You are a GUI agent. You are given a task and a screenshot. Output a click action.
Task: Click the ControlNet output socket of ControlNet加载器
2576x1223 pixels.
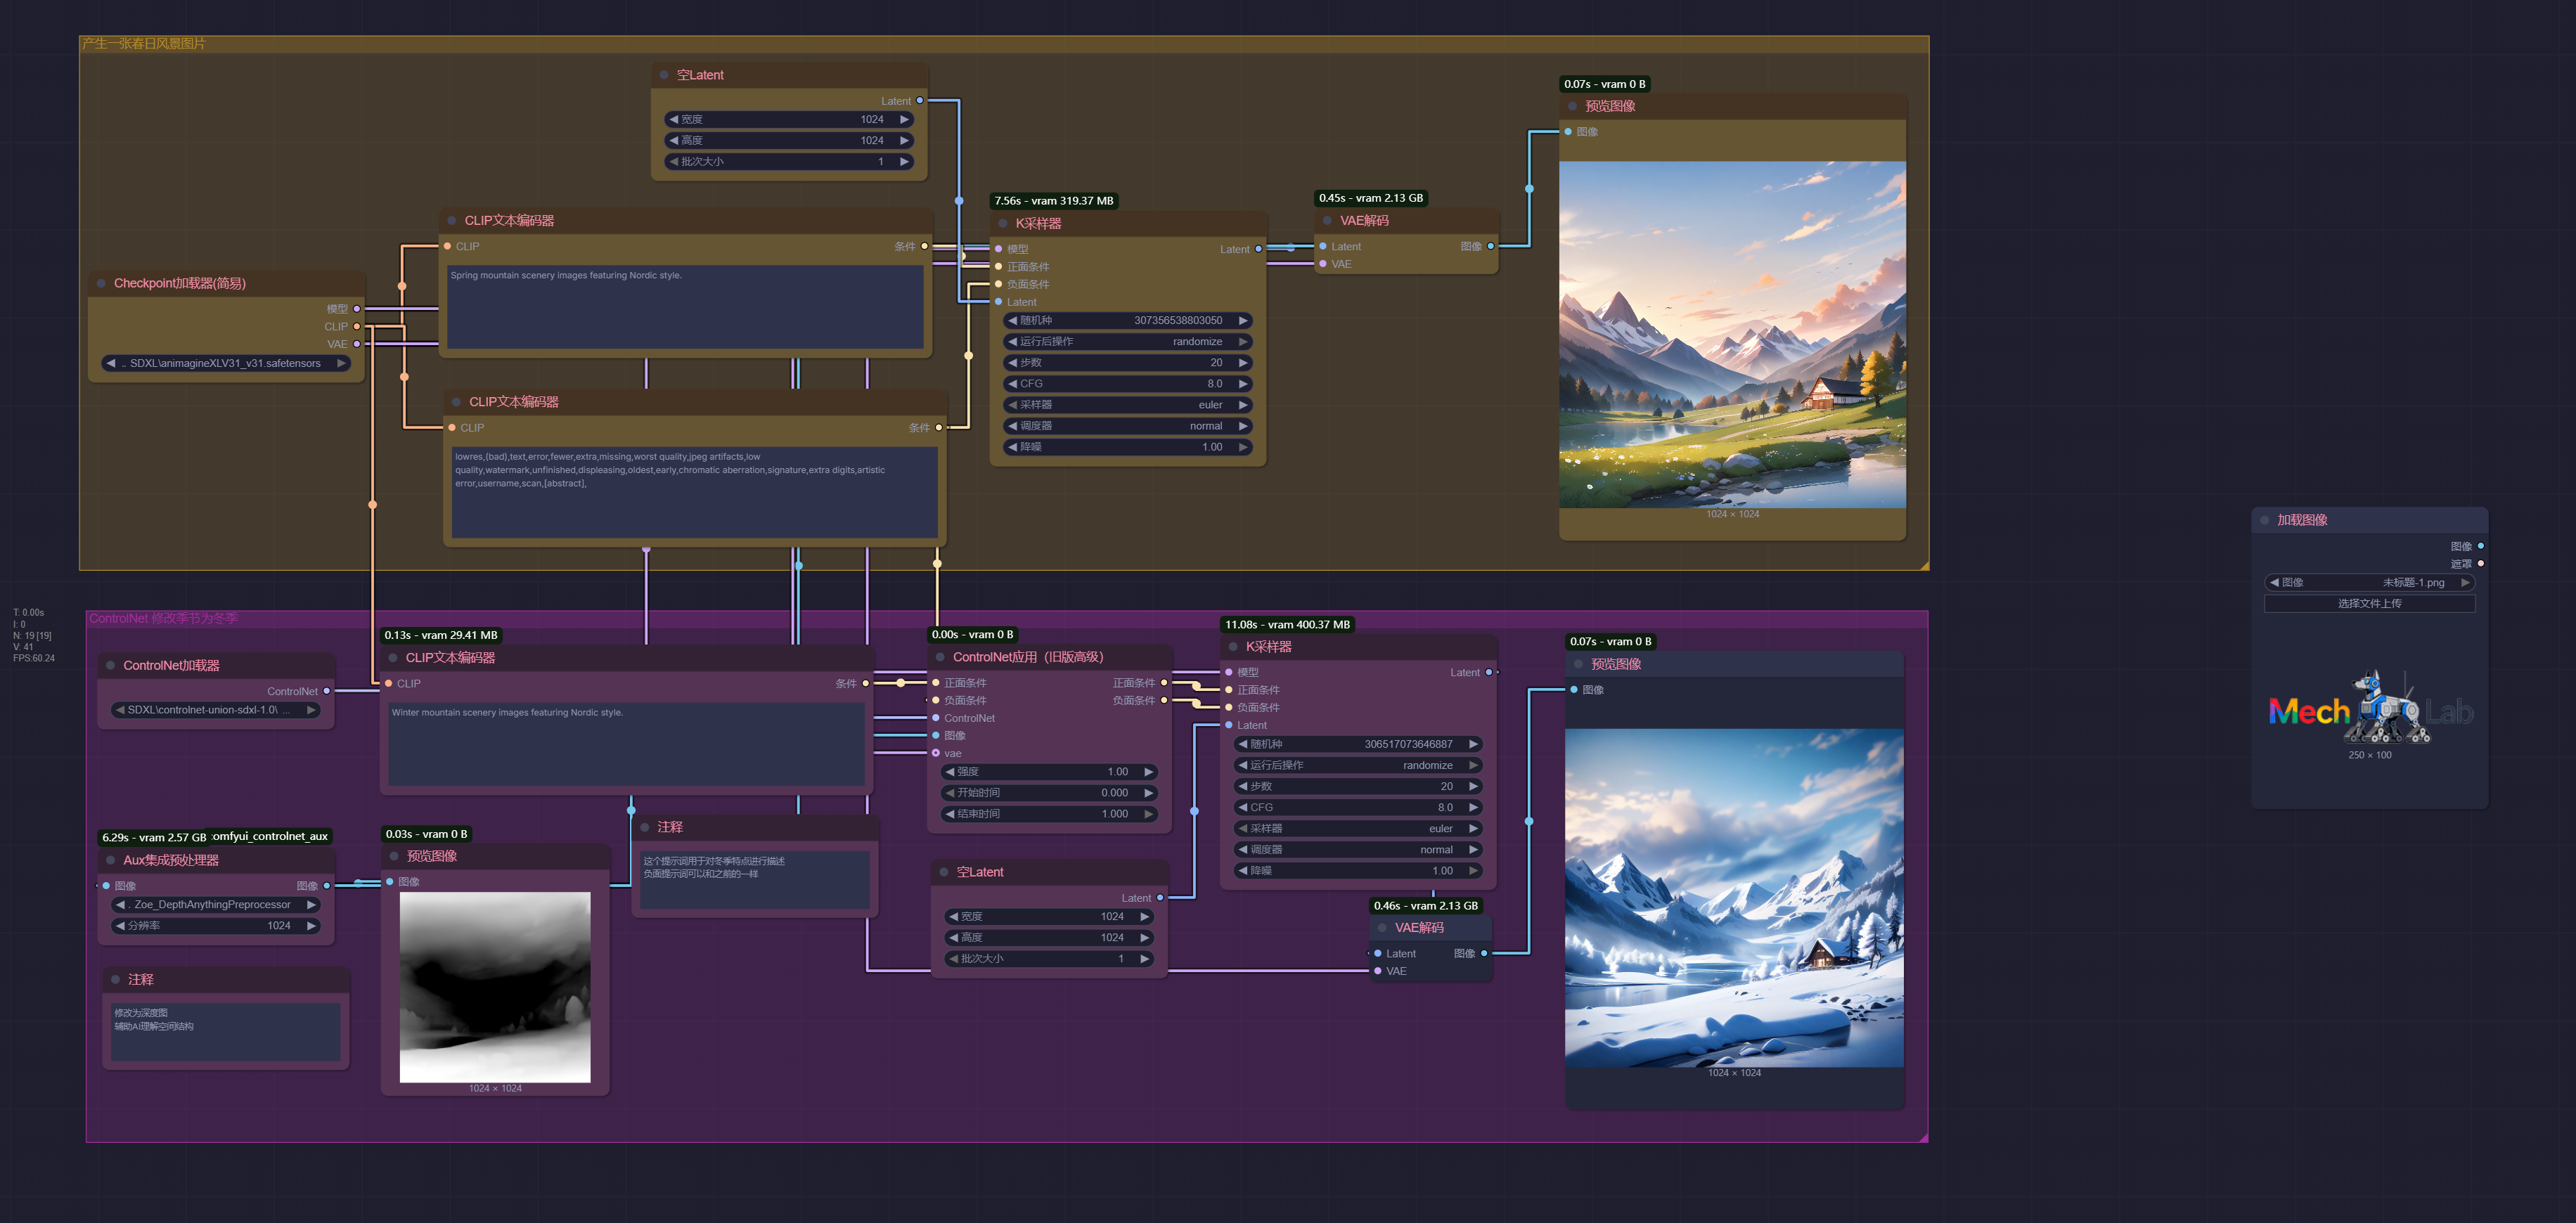(327, 691)
